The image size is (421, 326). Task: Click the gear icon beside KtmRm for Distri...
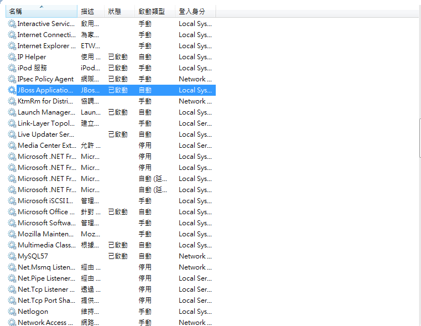[x=12, y=101]
